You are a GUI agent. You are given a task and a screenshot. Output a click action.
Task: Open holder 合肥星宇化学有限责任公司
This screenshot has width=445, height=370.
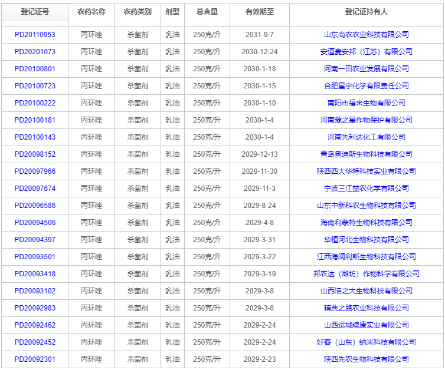tap(367, 86)
